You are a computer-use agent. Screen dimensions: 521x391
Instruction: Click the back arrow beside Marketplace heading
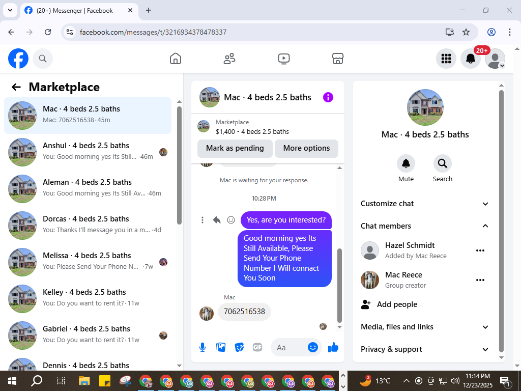point(16,87)
